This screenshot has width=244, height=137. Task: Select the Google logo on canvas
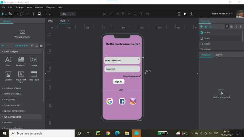point(110,101)
